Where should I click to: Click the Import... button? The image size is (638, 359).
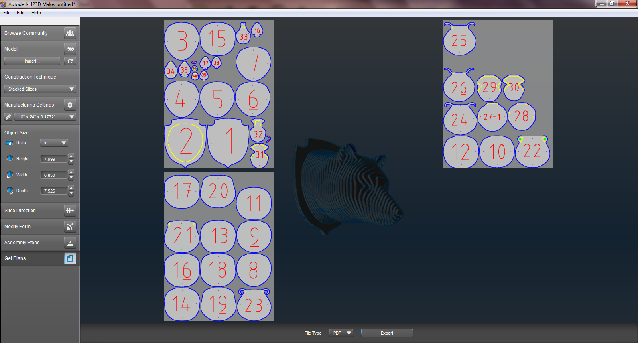tap(32, 61)
